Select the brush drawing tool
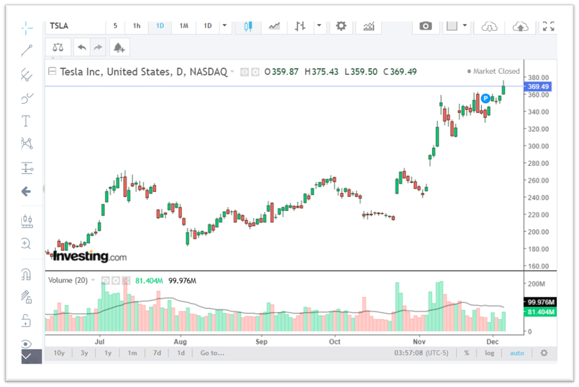579x387 pixels. 27,98
